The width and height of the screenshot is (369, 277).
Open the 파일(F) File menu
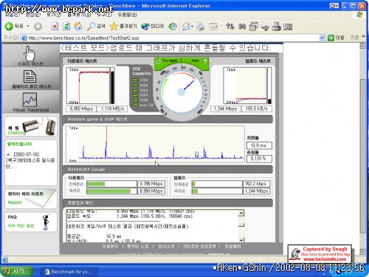[x=12, y=15]
